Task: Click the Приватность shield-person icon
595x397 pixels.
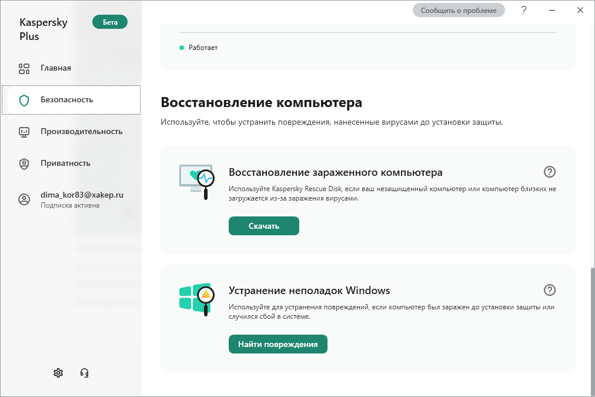Action: pos(24,164)
